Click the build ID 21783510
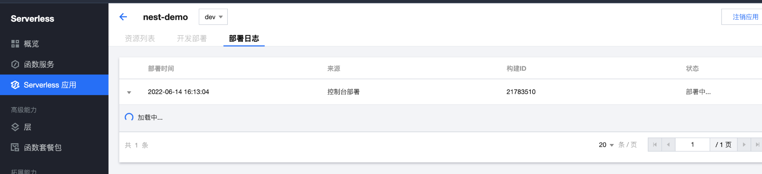This screenshot has width=762, height=174. click(521, 92)
